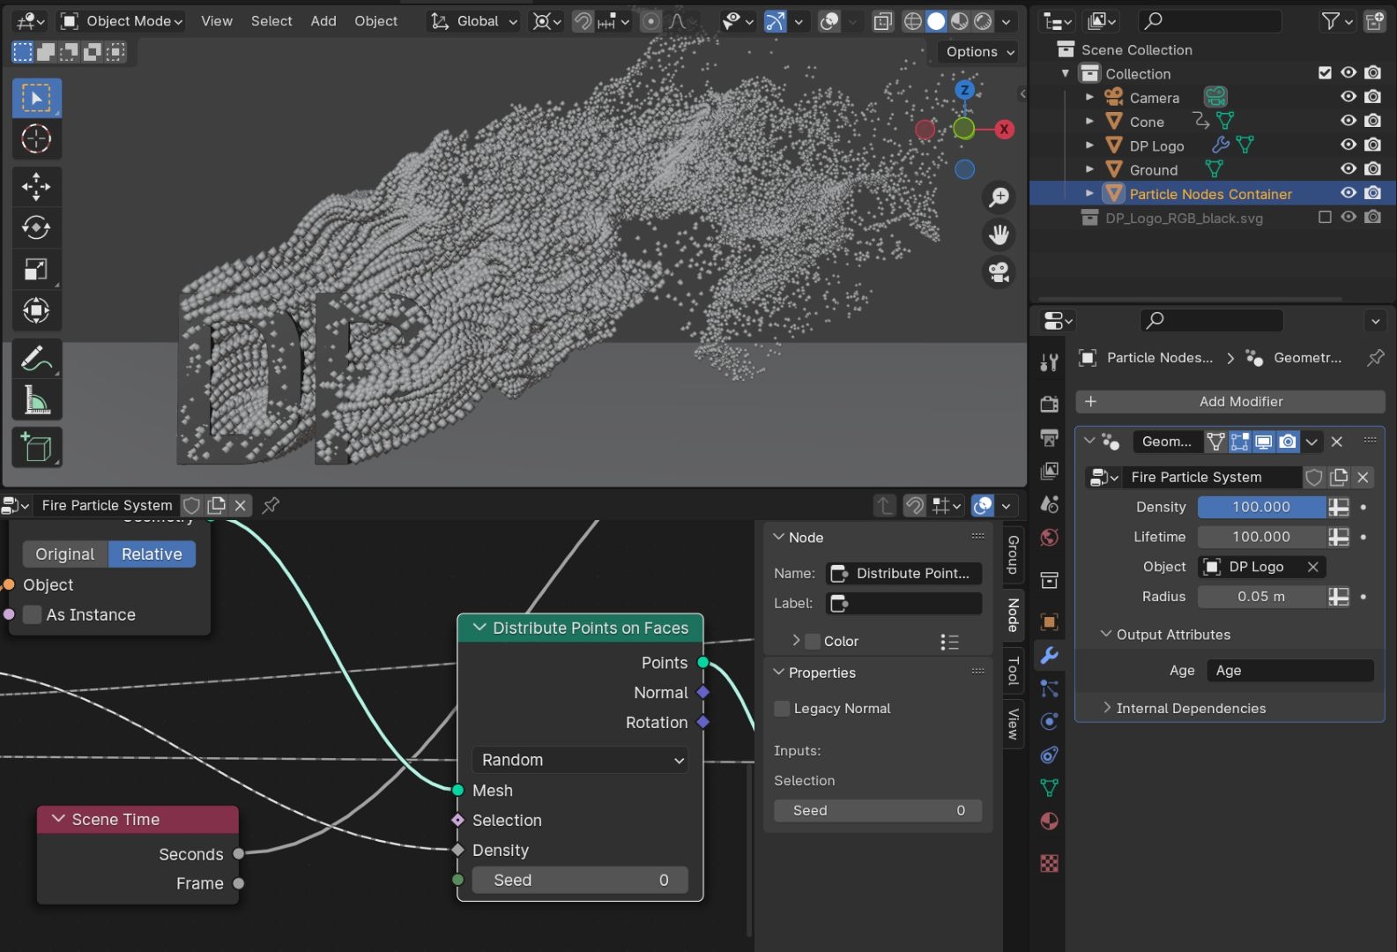Toggle camera view in viewport
This screenshot has height=952, width=1397.
[x=999, y=272]
